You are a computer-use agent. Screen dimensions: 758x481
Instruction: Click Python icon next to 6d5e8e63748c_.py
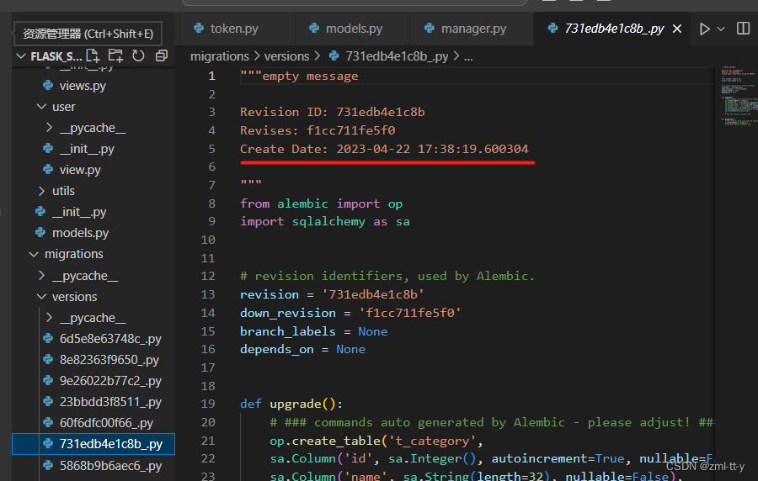(48, 338)
